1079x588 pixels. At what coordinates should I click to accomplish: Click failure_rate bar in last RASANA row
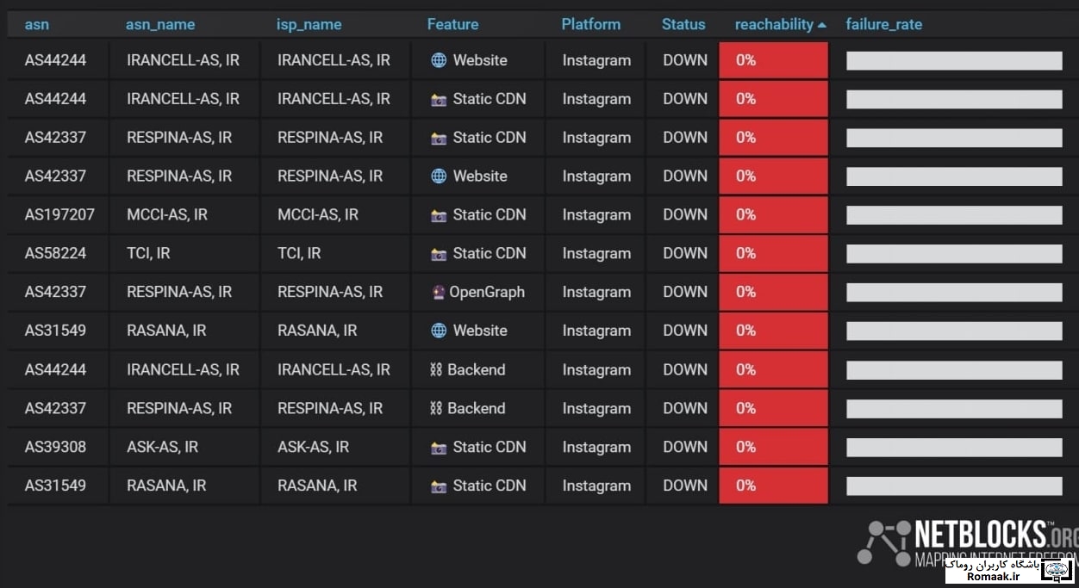(x=954, y=486)
